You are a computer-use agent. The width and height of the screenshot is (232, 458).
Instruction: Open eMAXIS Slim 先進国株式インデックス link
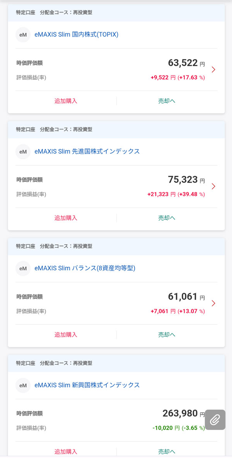point(87,151)
